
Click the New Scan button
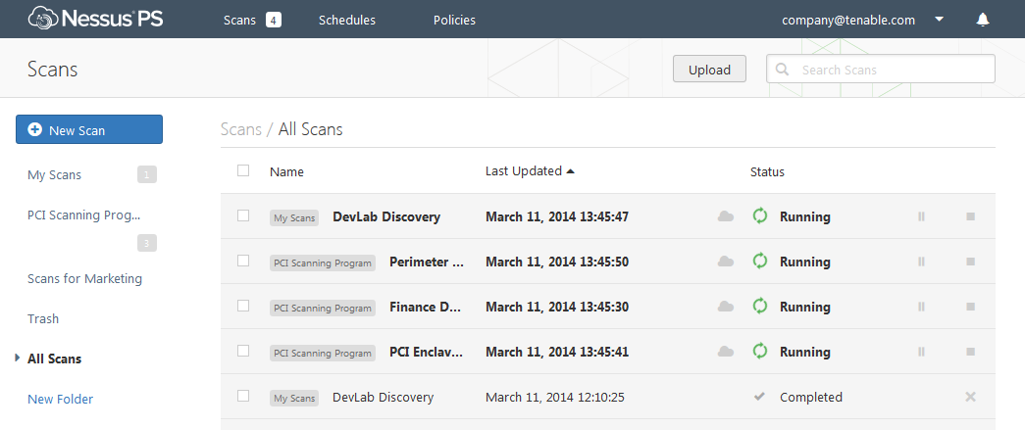(x=89, y=130)
